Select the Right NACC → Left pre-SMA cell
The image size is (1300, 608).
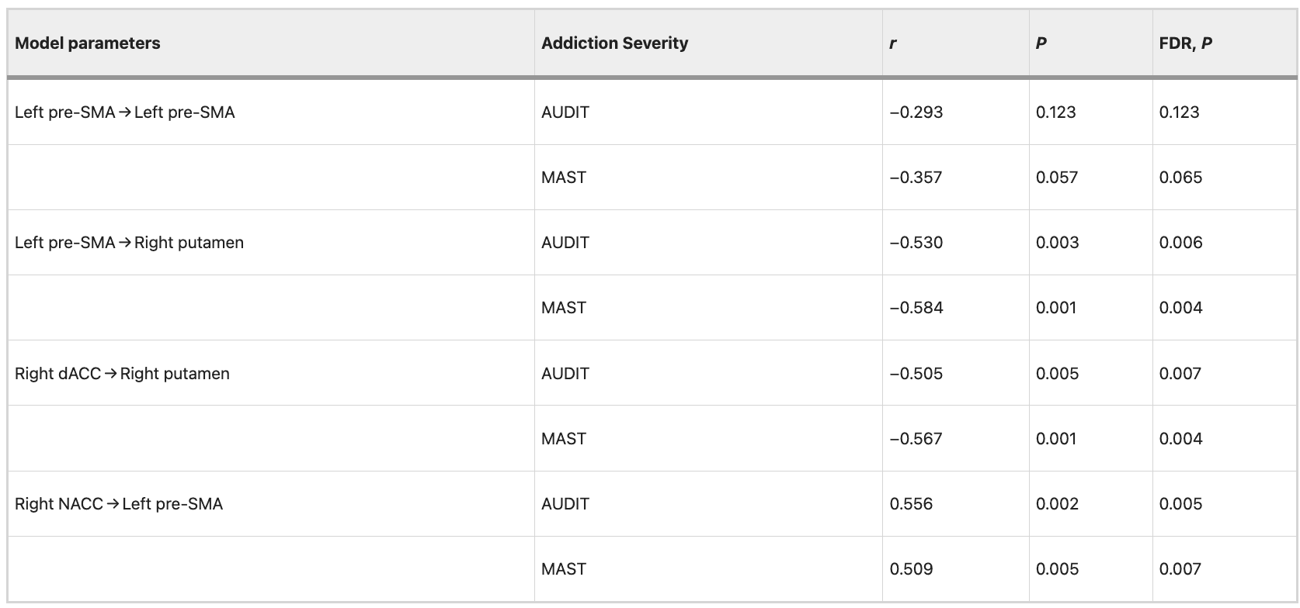(x=118, y=504)
